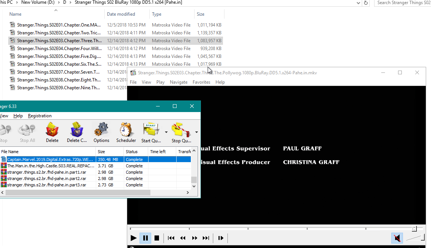Select stranger.things part2.rar download row
The image size is (431, 248).
pyautogui.click(x=95, y=178)
